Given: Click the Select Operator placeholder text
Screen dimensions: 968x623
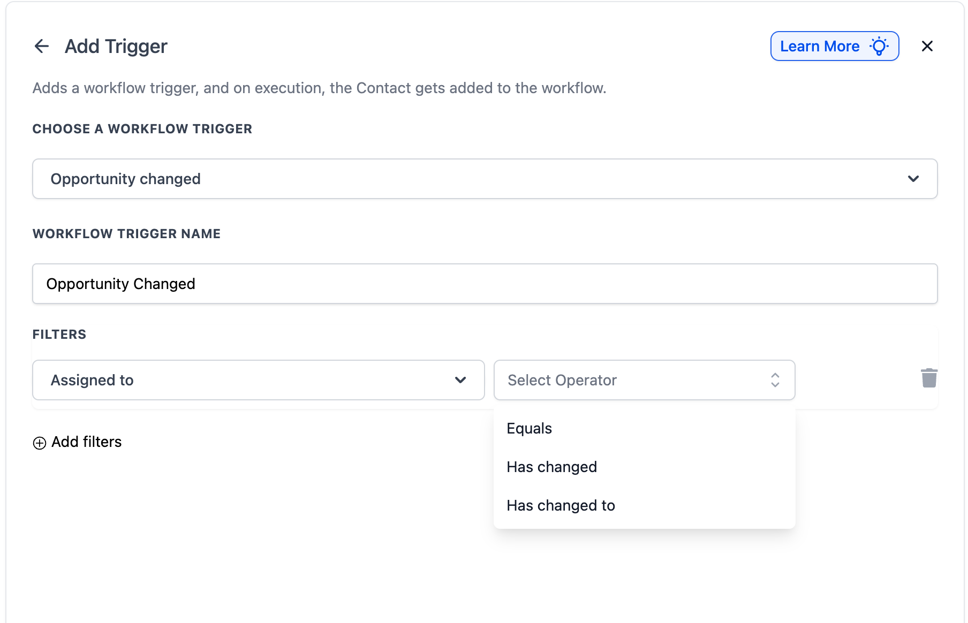Looking at the screenshot, I should pyautogui.click(x=562, y=380).
